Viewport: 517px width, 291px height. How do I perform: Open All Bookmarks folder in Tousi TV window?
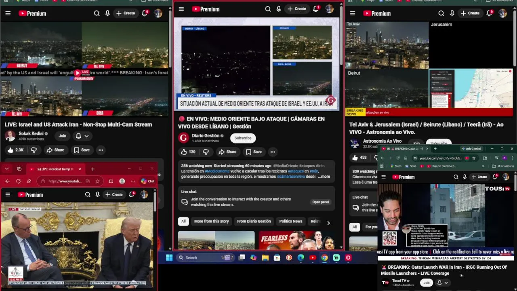(503, 166)
